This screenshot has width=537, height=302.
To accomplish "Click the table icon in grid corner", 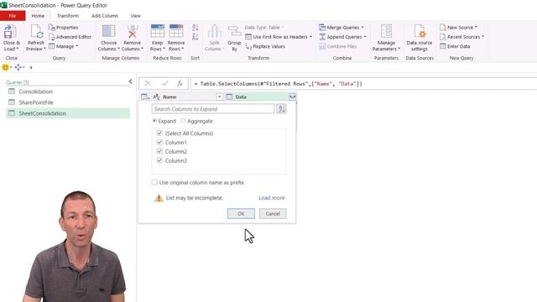I will pos(145,97).
